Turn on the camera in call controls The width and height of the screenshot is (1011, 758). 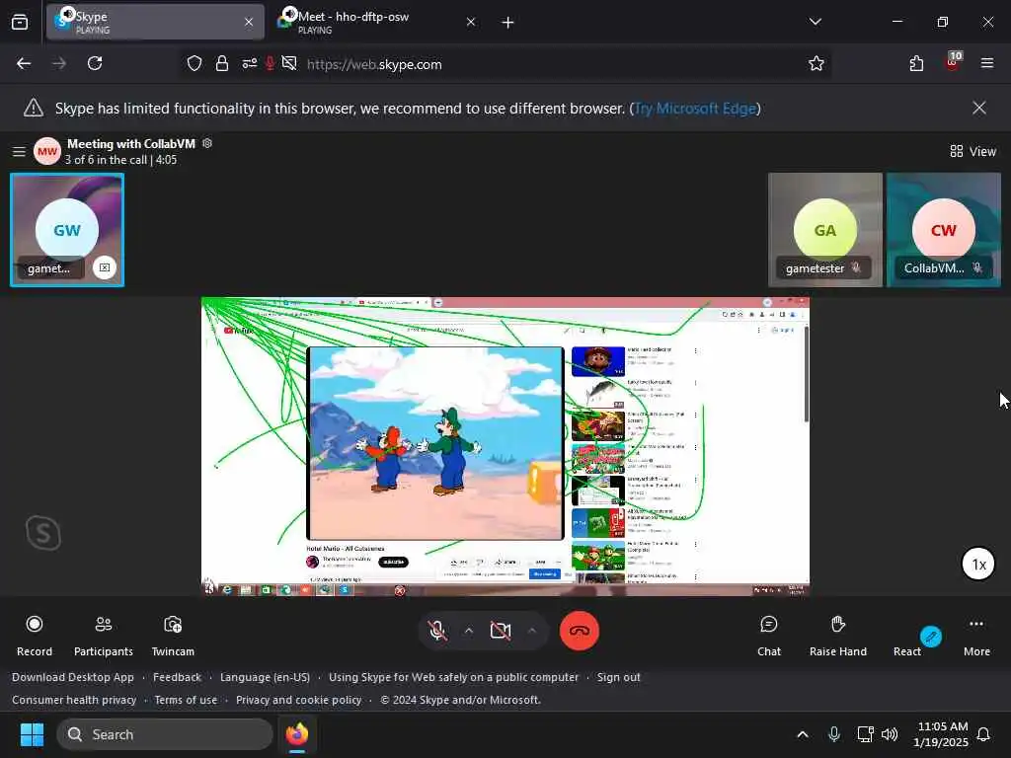point(501,631)
